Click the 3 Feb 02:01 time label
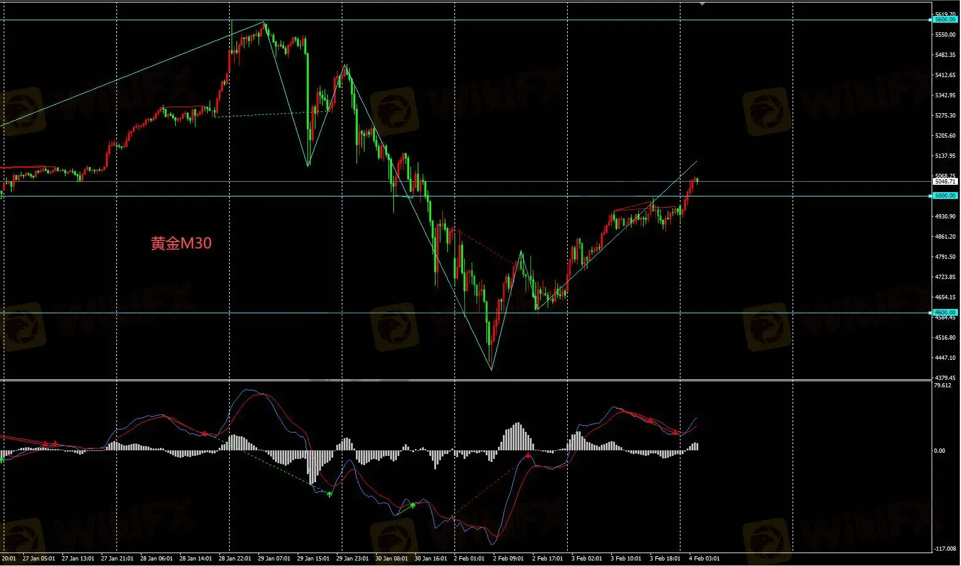This screenshot has width=961, height=566. point(586,559)
